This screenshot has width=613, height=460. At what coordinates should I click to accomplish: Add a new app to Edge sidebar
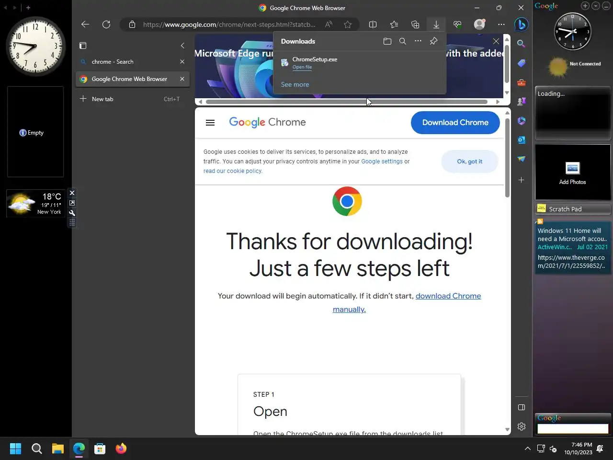point(522,180)
